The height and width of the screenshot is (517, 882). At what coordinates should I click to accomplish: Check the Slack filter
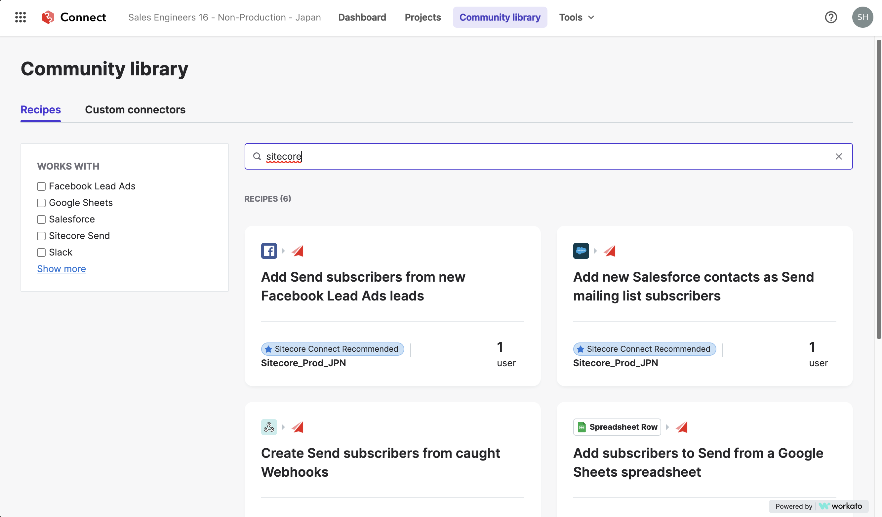[41, 252]
